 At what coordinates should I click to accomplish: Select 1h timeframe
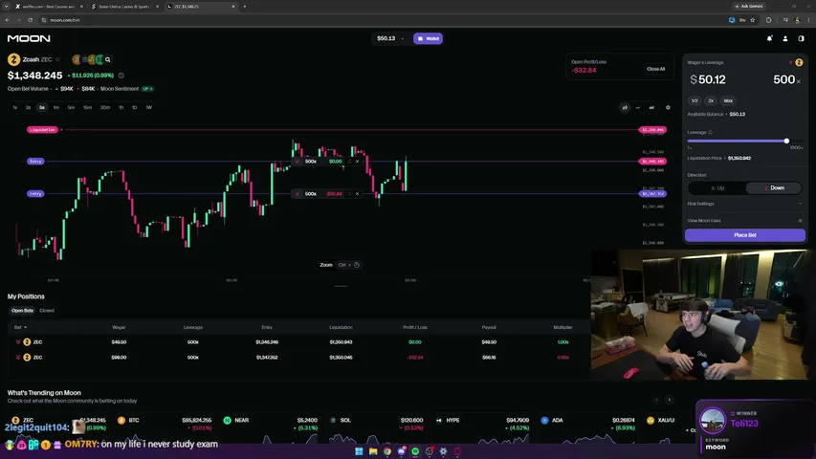pos(121,108)
